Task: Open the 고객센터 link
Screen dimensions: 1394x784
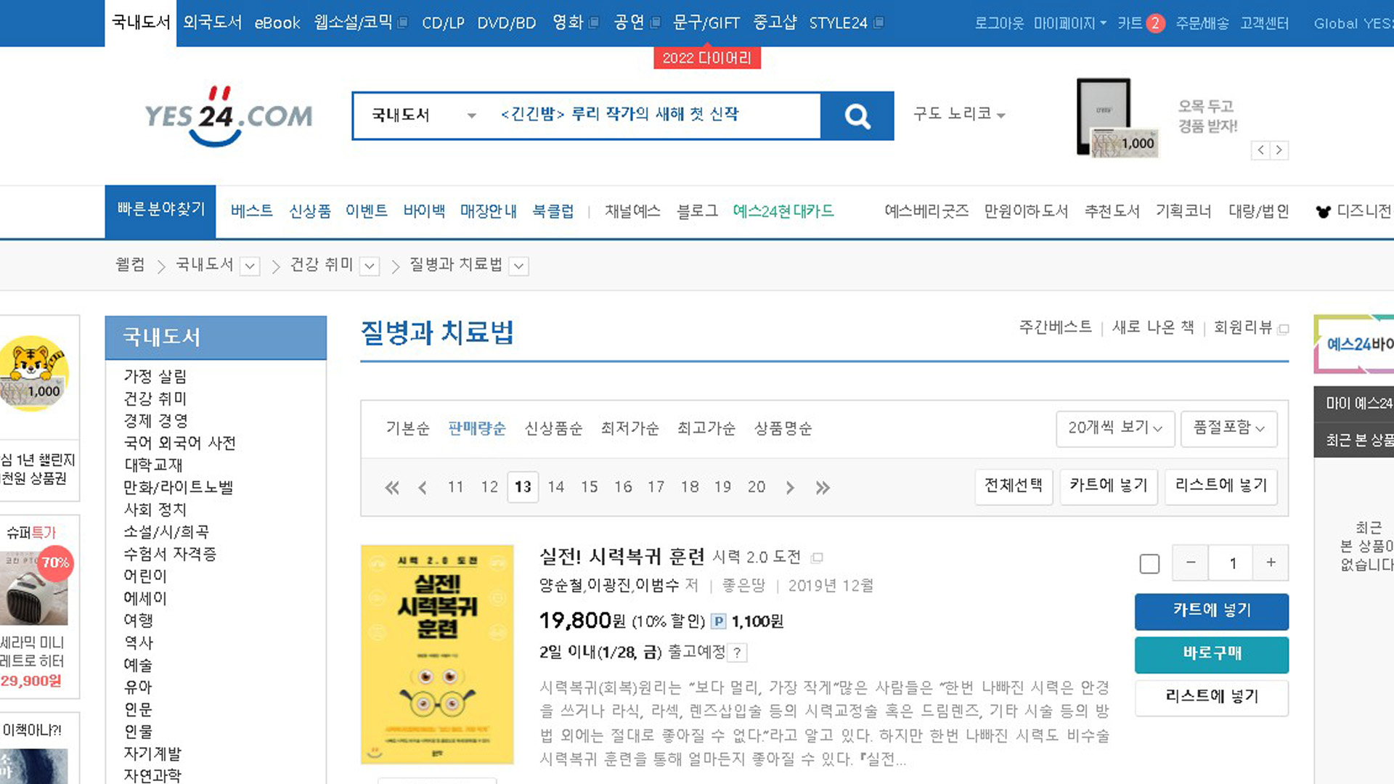Action: tap(1264, 24)
